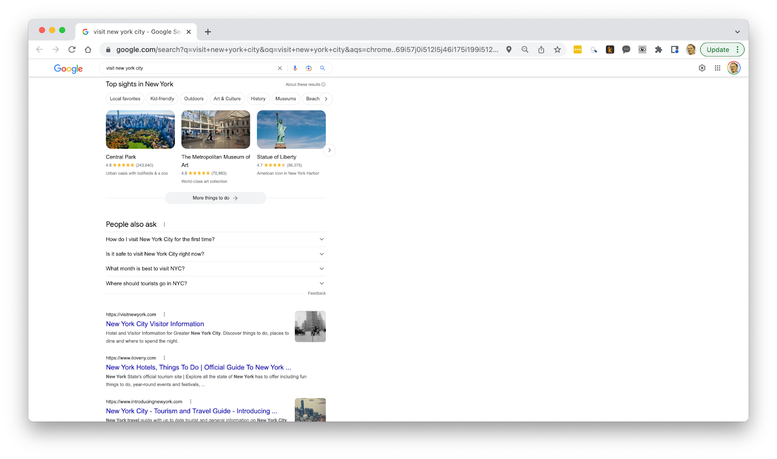Open the eye extension icon

[x=642, y=49]
